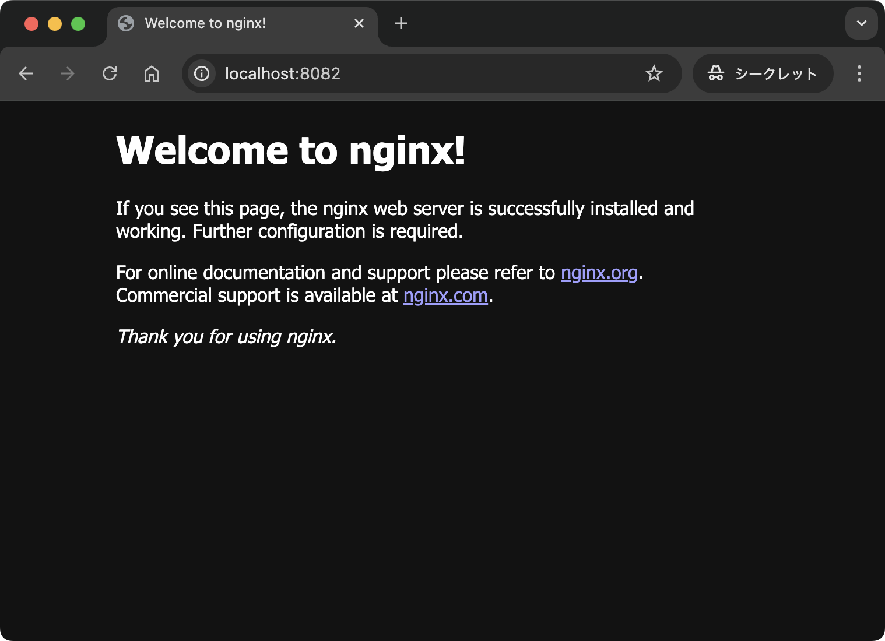Viewport: 885px width, 641px height.
Task: Minimize window using the yellow button
Action: pos(55,24)
